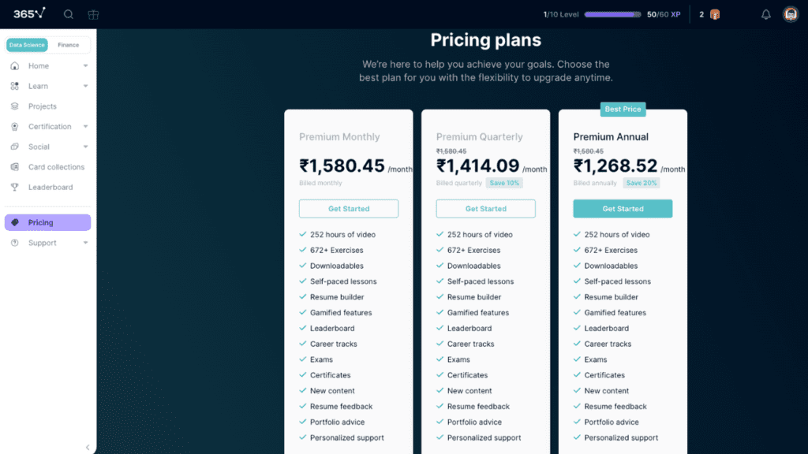Get Started with Premium Annual
808x454 pixels.
click(x=623, y=209)
